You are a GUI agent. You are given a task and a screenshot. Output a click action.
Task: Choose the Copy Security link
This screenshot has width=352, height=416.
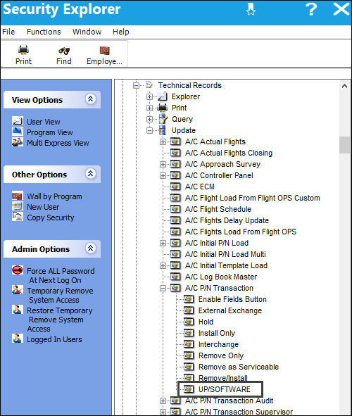click(x=51, y=218)
